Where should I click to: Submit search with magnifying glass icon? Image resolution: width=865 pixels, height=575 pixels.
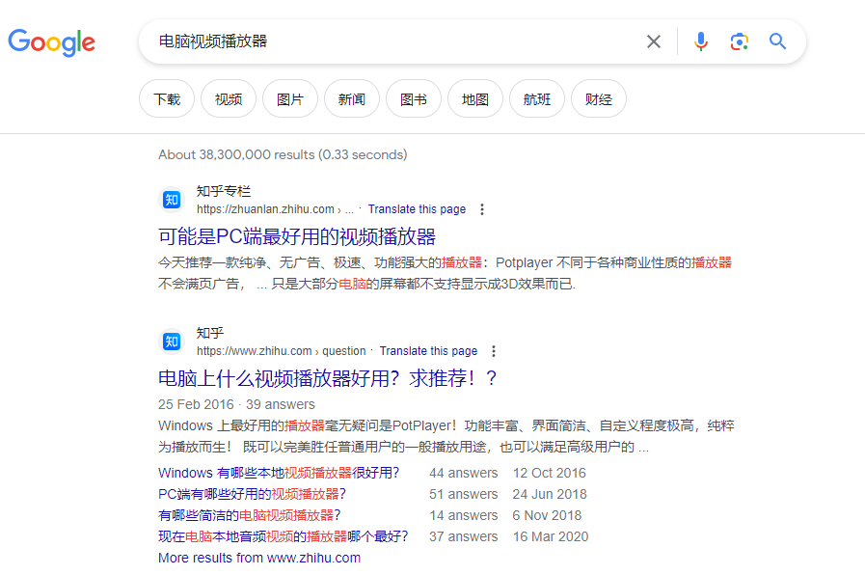[778, 41]
